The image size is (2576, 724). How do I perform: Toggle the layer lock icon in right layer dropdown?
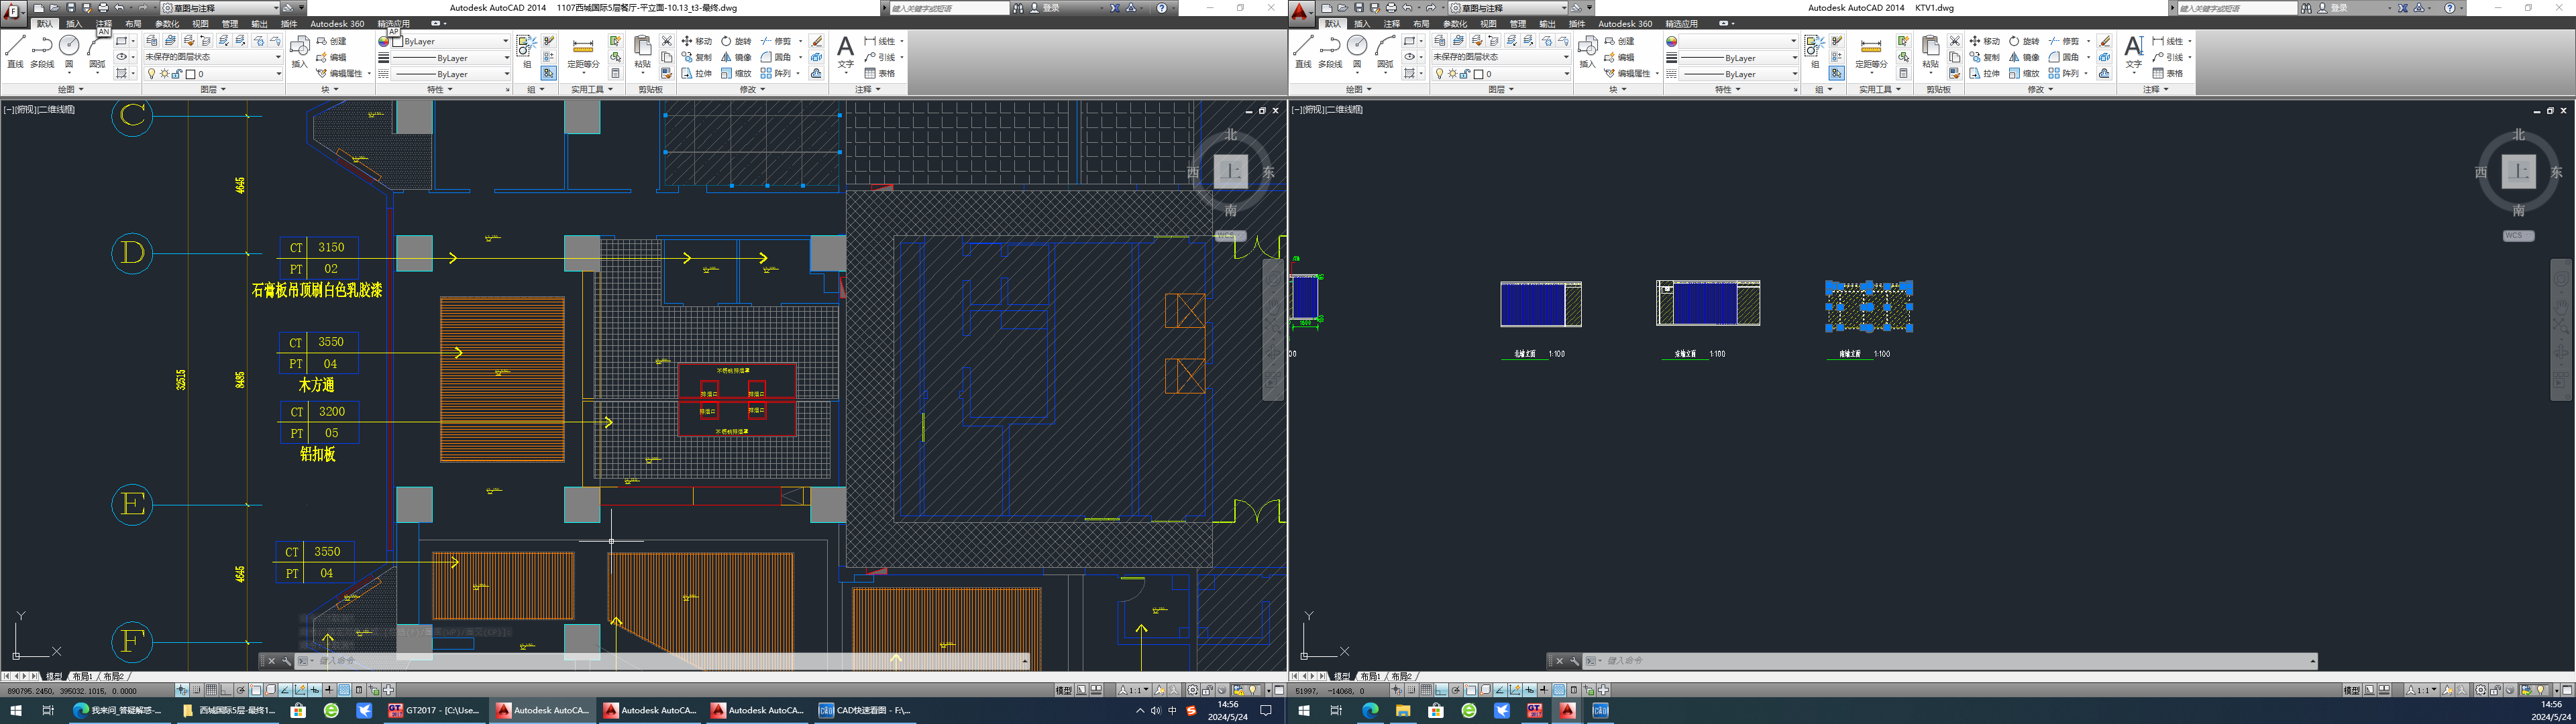(x=1464, y=74)
